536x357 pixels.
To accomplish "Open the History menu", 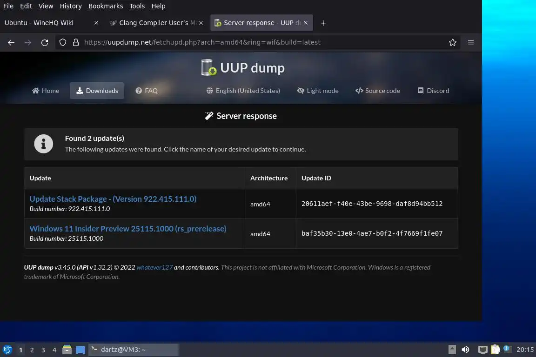I will coord(71,6).
